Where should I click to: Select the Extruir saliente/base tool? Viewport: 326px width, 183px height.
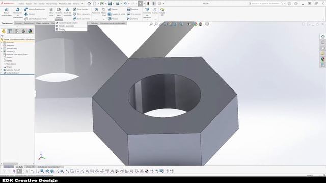[x=6, y=12]
